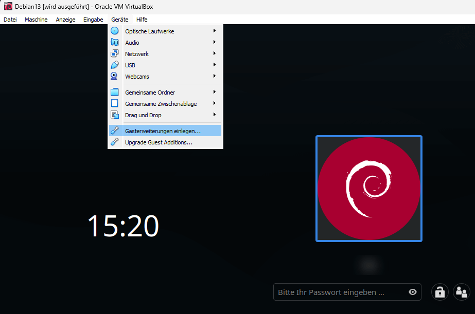
Task: Open the Datei menu
Action: click(x=10, y=20)
